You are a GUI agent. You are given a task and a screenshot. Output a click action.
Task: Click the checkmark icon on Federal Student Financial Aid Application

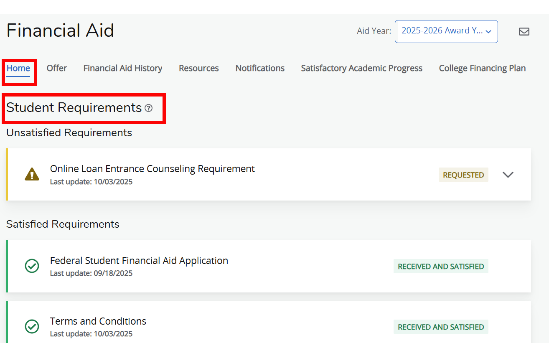(x=32, y=266)
